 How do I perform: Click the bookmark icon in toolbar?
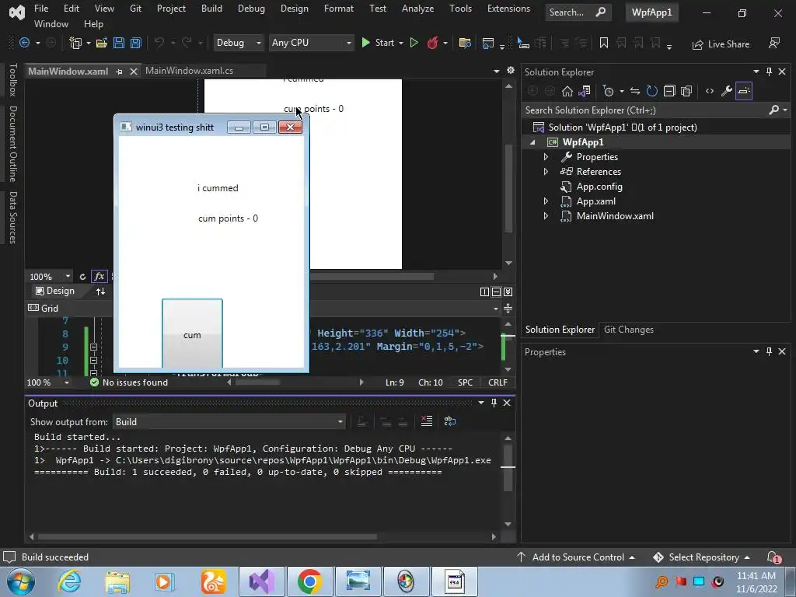(603, 44)
